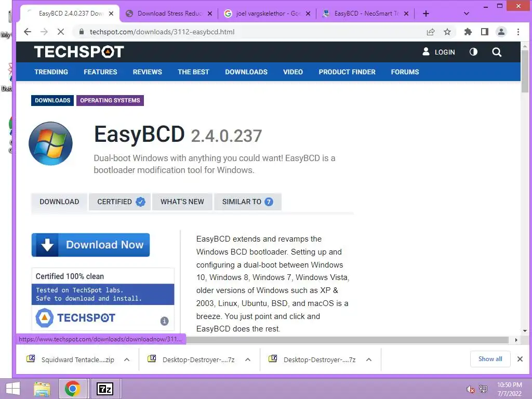532x399 pixels.
Task: Click the Download Now button
Action: [90, 245]
